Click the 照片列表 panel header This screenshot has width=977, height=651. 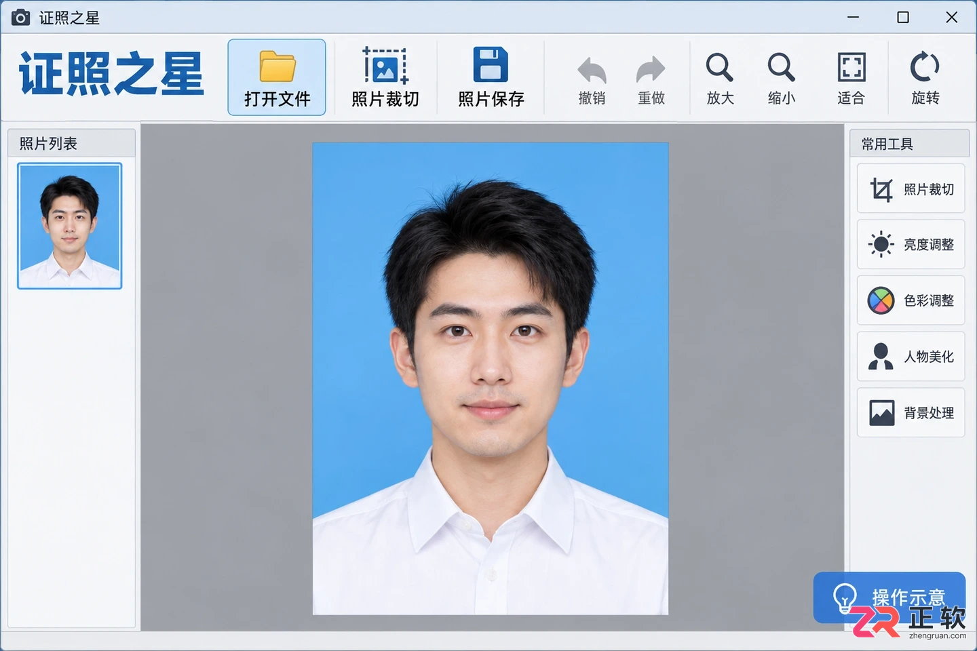[71, 143]
